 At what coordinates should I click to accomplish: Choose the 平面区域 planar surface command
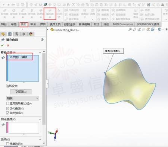pyautogui.click(x=72, y=10)
